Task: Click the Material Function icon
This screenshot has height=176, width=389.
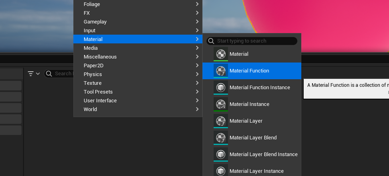Action: click(x=220, y=71)
